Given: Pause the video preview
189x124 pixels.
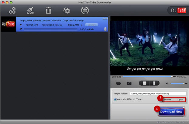Looking at the screenshot, I should pos(154,83).
